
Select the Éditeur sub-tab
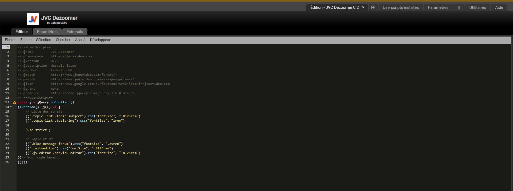[22, 32]
